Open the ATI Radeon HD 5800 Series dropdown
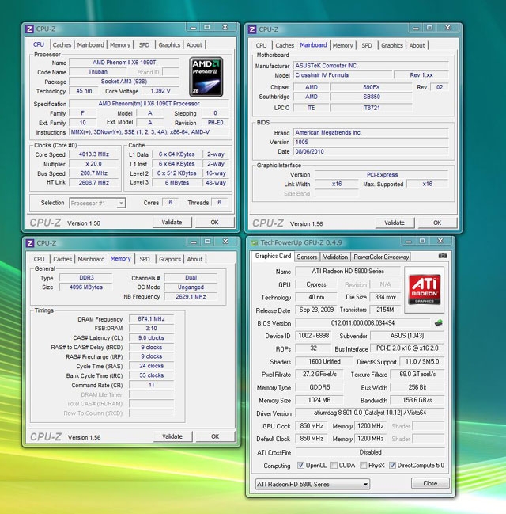This screenshot has width=506, height=514. tap(312, 484)
